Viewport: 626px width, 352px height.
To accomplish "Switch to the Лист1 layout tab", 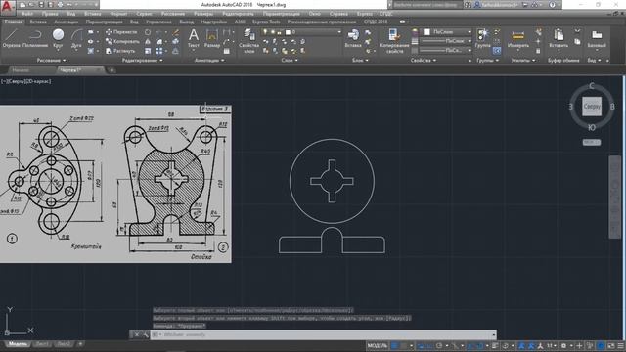I will pos(41,344).
